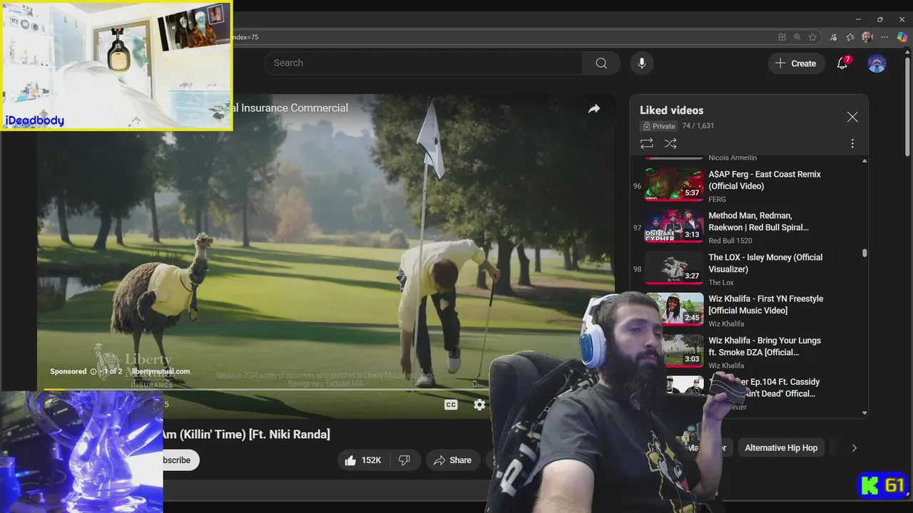Toggle loop playlist

[x=646, y=143]
